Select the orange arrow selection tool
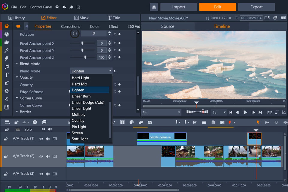288x192 pixels. [258, 122]
